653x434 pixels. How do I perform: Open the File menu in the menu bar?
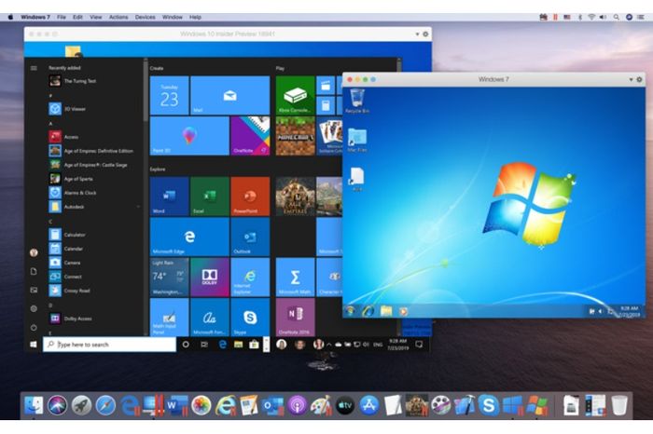click(62, 17)
